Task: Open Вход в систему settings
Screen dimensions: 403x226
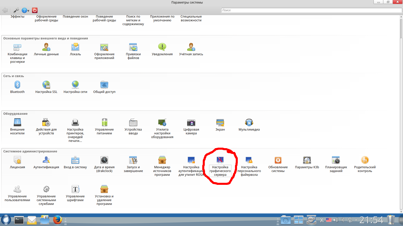Action: click(x=75, y=163)
